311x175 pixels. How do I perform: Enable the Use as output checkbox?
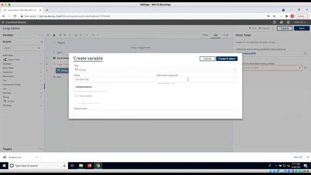(x=76, y=96)
